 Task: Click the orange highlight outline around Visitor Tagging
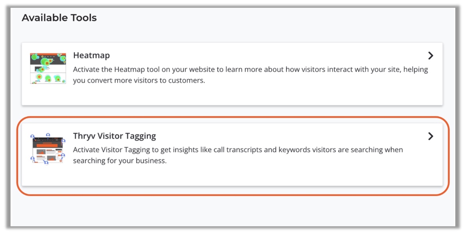click(233, 195)
